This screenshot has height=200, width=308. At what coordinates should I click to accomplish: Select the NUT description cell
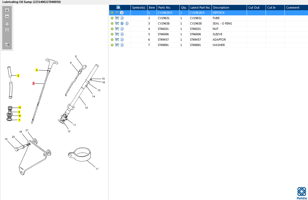(229, 29)
